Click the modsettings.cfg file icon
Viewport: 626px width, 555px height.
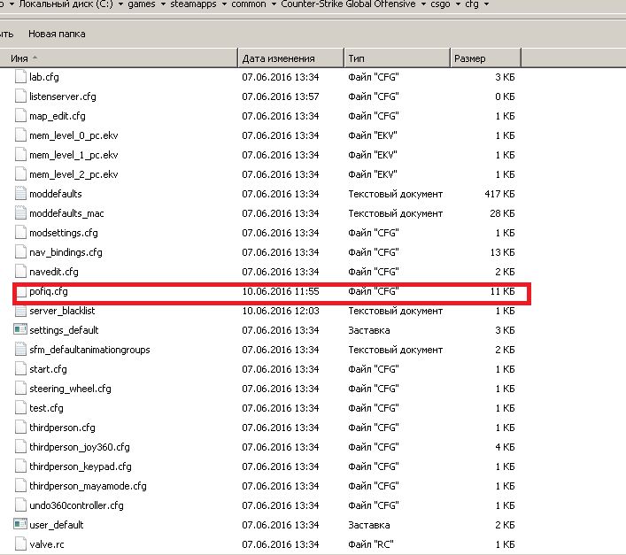point(20,233)
